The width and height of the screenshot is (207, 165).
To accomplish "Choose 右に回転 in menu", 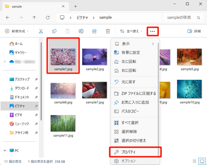I will [x=135, y=70].
